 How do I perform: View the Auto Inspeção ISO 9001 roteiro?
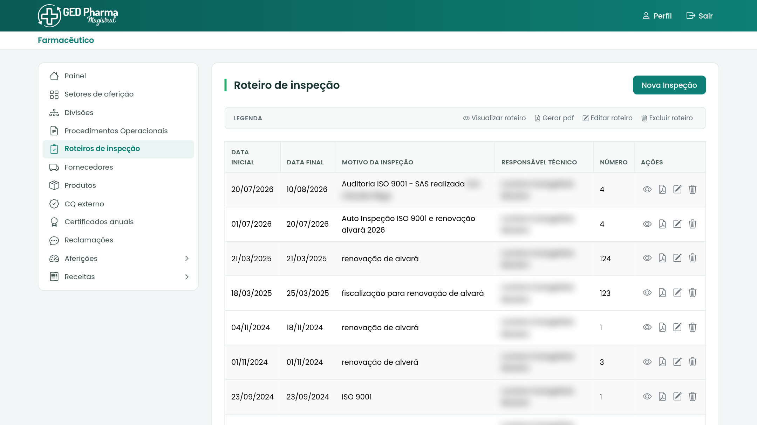(x=647, y=224)
